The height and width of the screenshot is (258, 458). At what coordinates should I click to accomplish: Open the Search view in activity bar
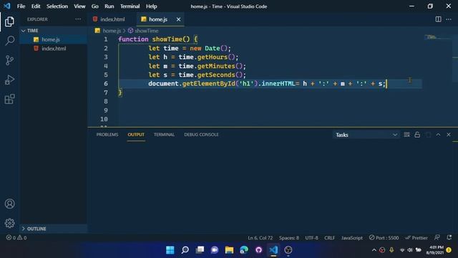9,41
